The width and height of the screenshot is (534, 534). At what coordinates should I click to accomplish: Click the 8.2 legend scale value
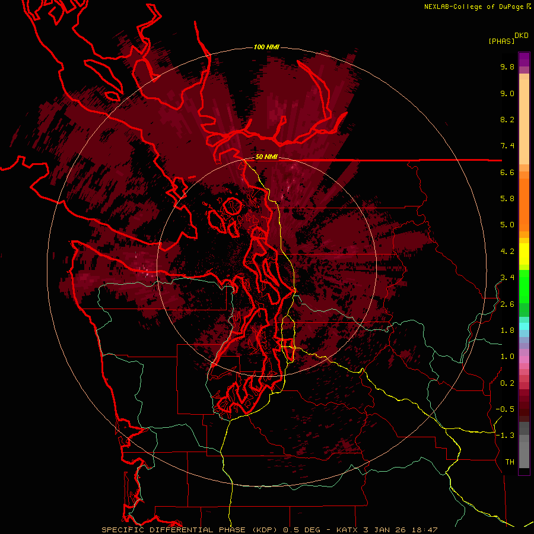507,119
